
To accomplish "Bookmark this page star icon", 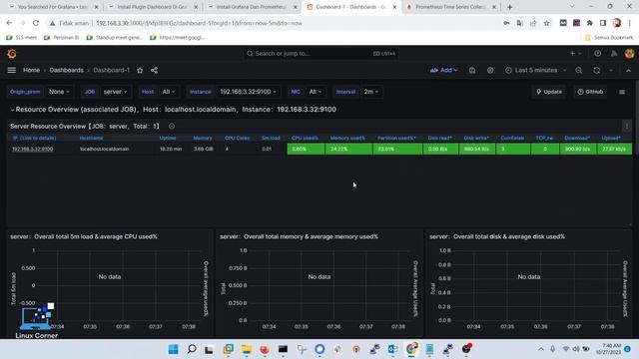I will pos(546,23).
